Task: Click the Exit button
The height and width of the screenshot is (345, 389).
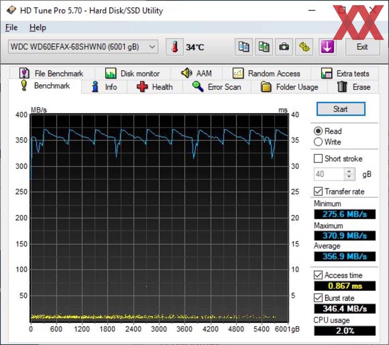Action: pyautogui.click(x=362, y=47)
